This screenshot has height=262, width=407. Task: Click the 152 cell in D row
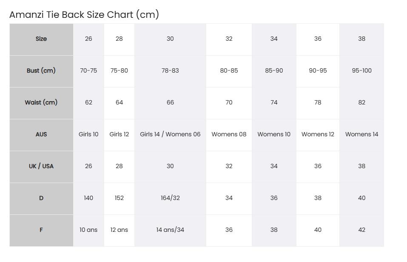(119, 198)
